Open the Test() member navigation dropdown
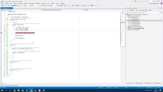Image resolution: width=163 pixels, height=92 pixels. pos(104,10)
